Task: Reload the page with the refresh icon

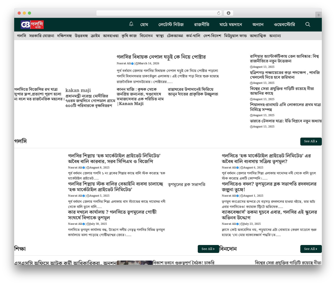Action: 219,13
